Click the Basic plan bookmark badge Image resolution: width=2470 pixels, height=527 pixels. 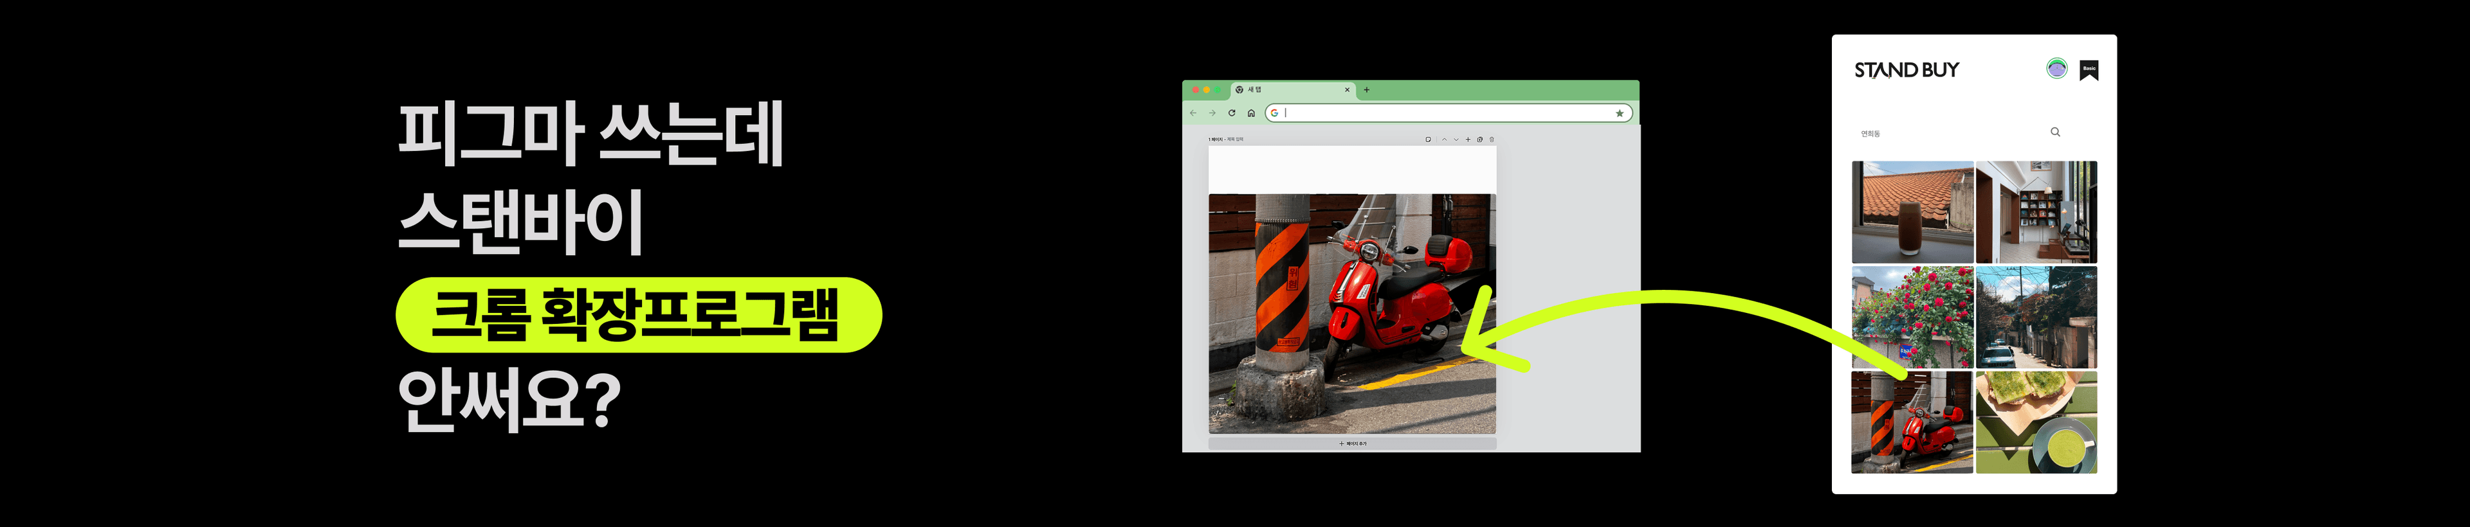coord(2089,70)
